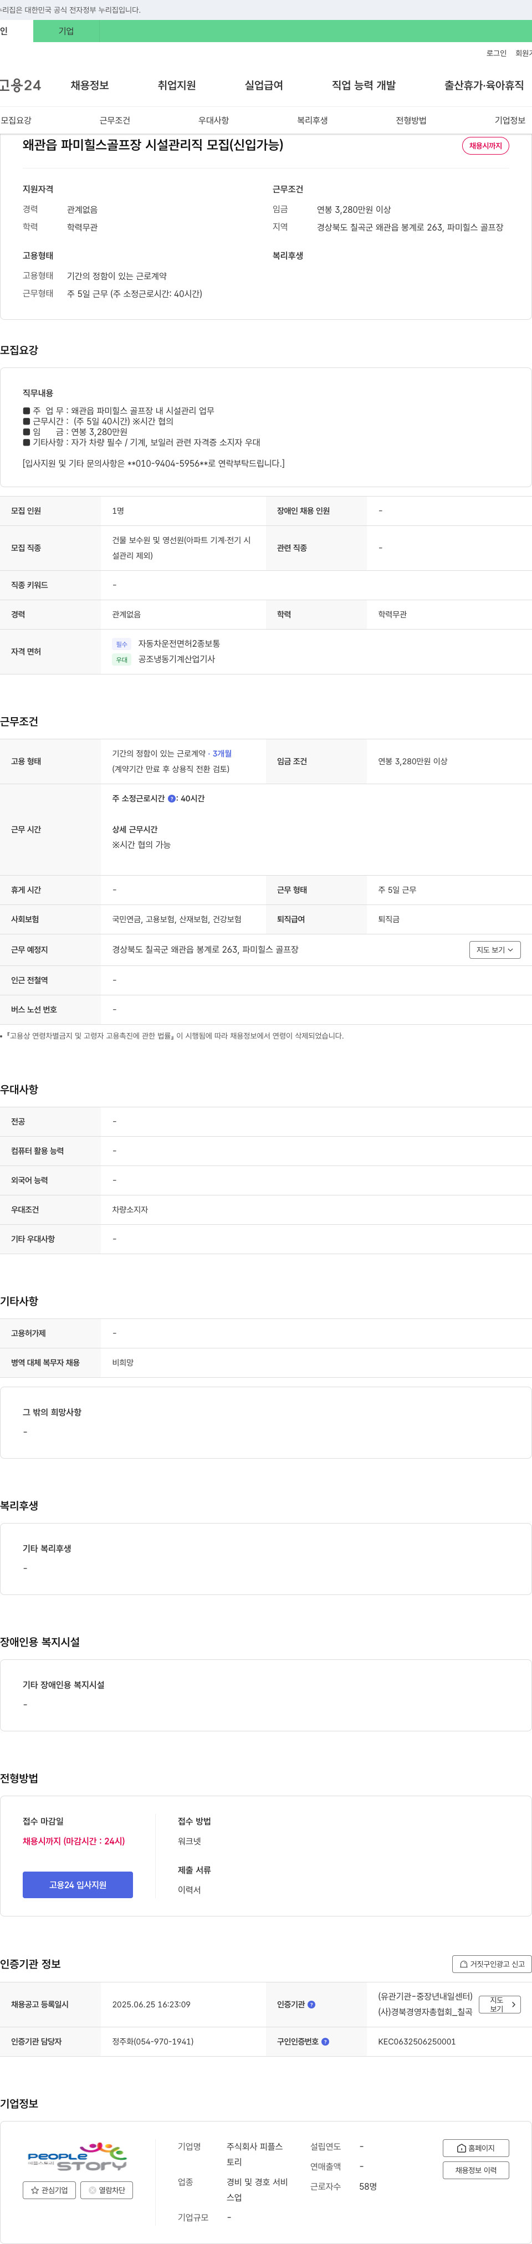
Task: Open 채용정보 이력 button
Action: point(475,2170)
